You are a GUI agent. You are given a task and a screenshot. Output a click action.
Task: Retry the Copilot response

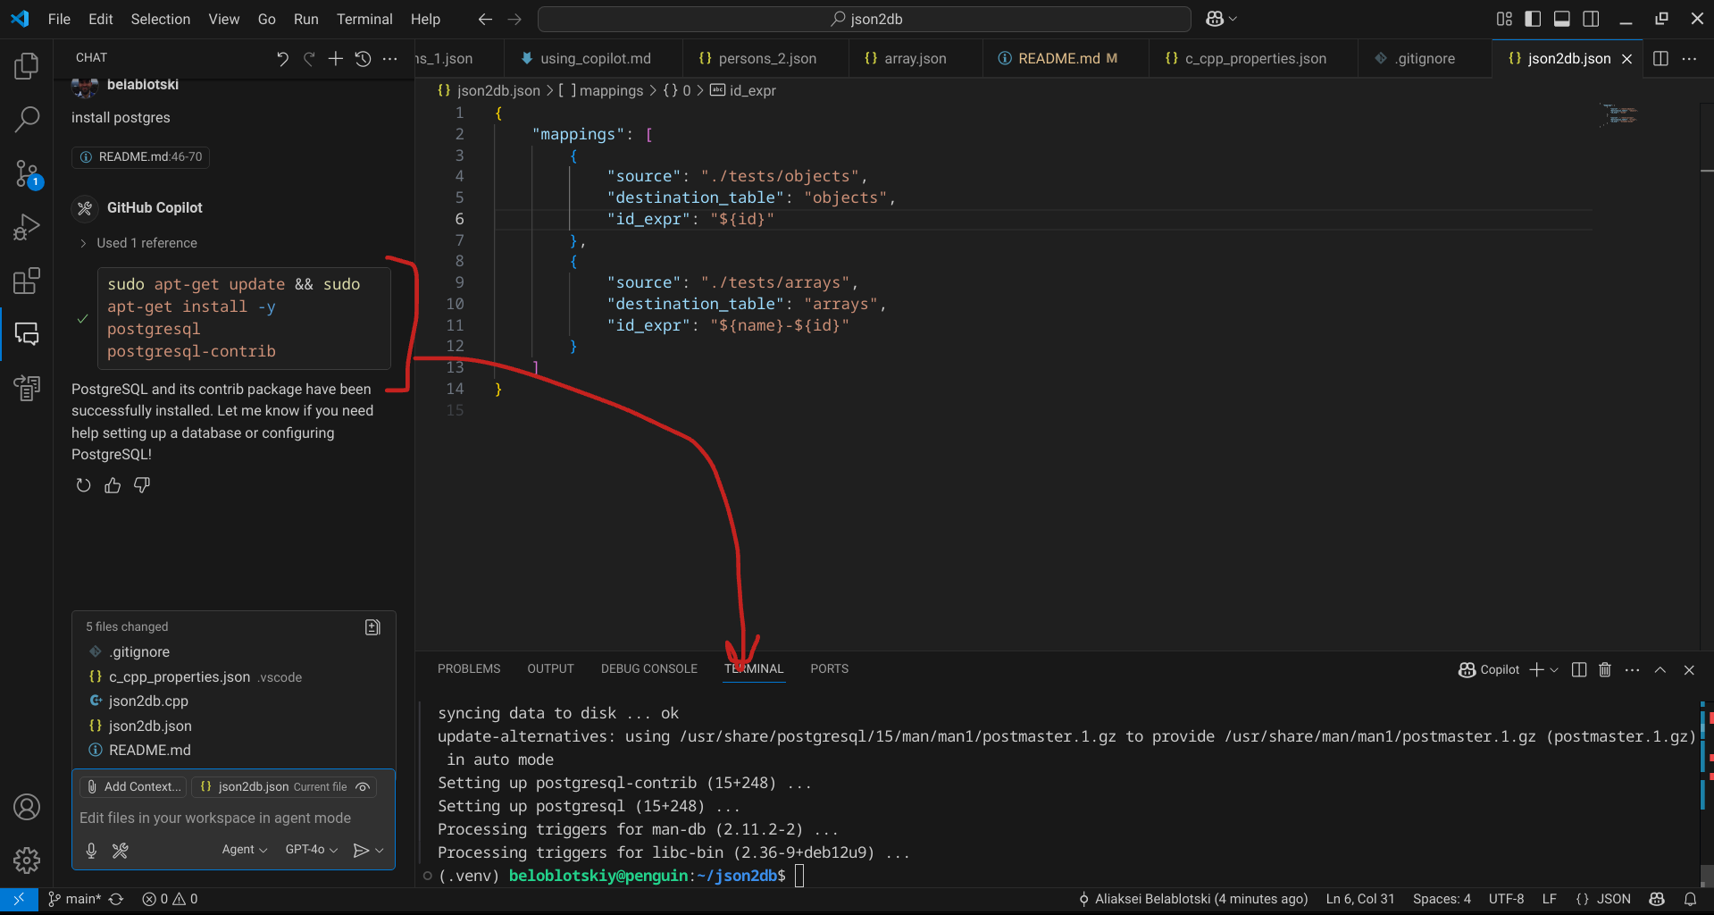pyautogui.click(x=83, y=485)
